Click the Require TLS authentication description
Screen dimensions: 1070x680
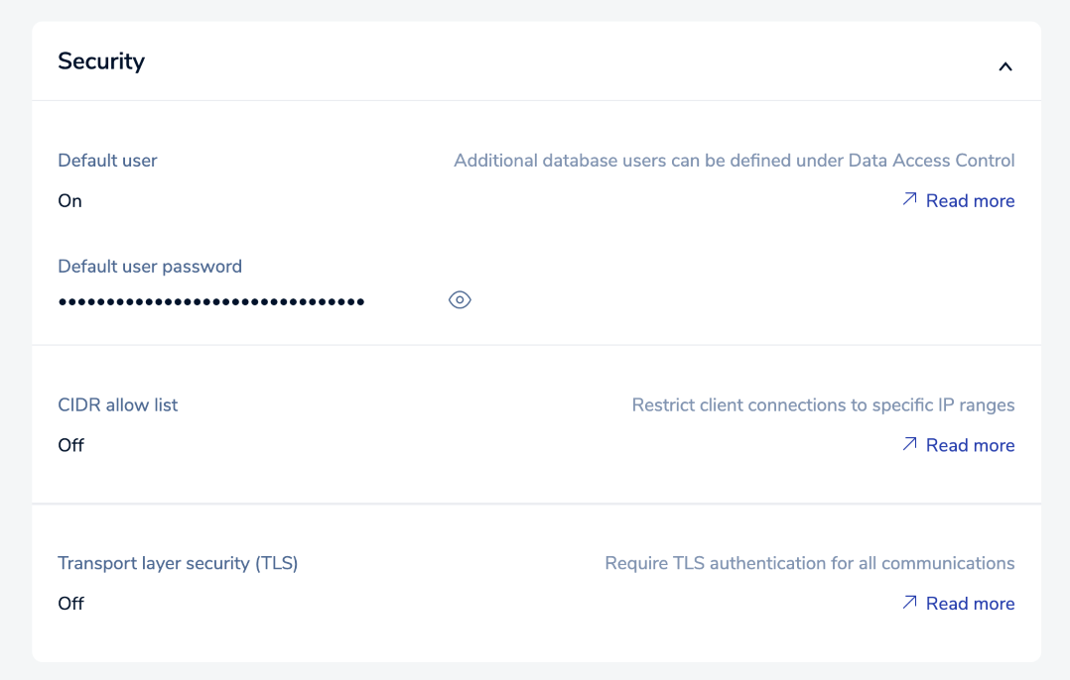[809, 563]
